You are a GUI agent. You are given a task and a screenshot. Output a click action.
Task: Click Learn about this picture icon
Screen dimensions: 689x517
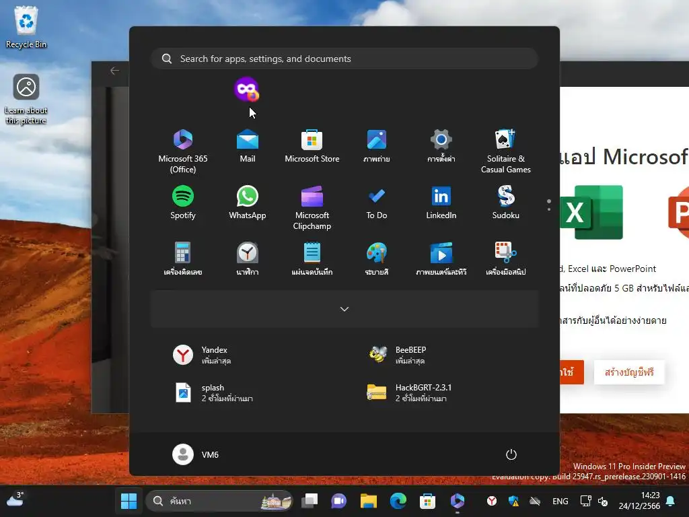click(x=26, y=100)
